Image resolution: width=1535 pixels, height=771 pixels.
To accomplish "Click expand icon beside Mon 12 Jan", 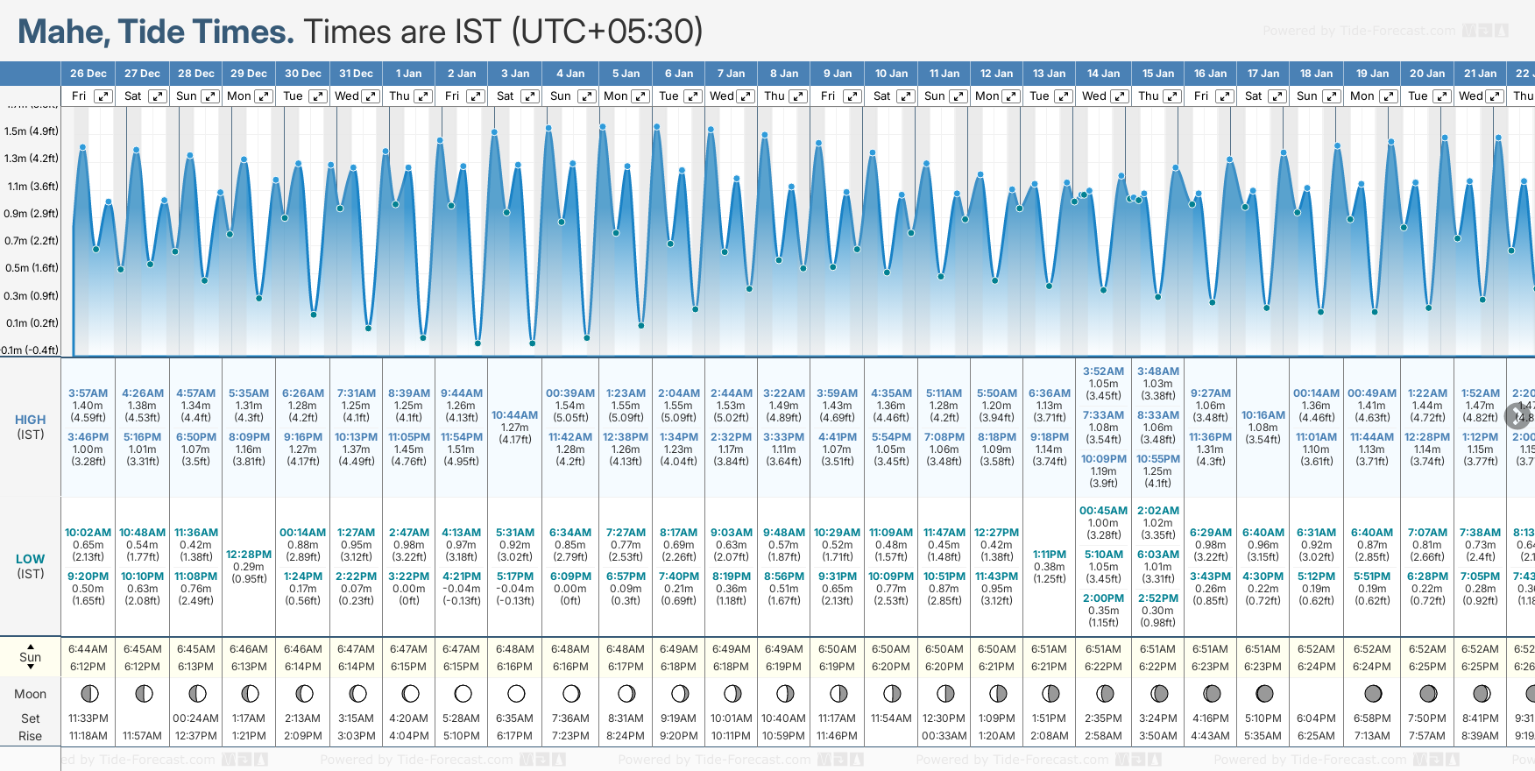I will [1011, 96].
